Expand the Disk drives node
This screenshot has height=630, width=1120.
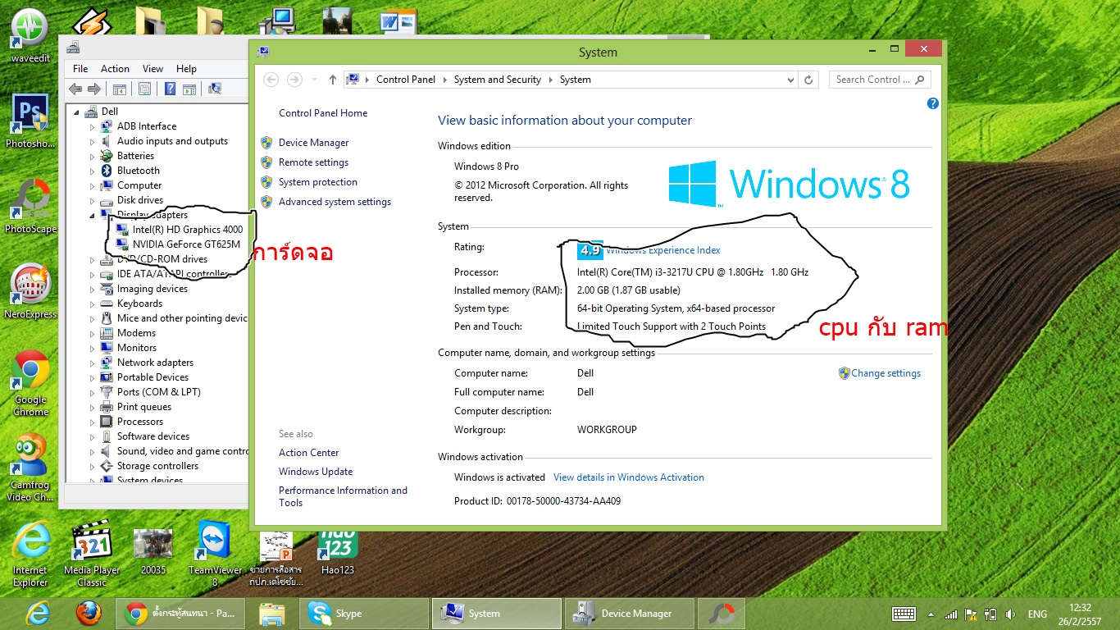point(93,200)
